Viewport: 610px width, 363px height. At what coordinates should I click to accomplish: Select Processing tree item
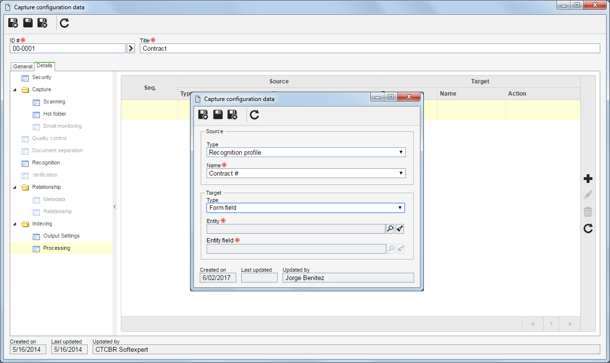pos(57,248)
